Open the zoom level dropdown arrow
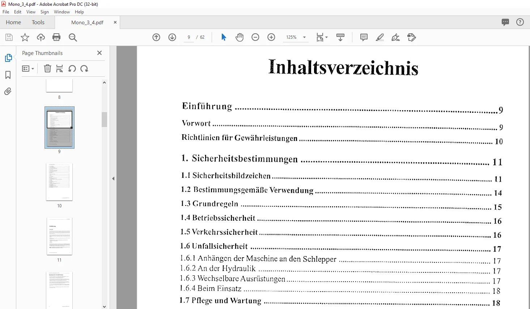Image resolution: width=530 pixels, height=309 pixels. (304, 37)
